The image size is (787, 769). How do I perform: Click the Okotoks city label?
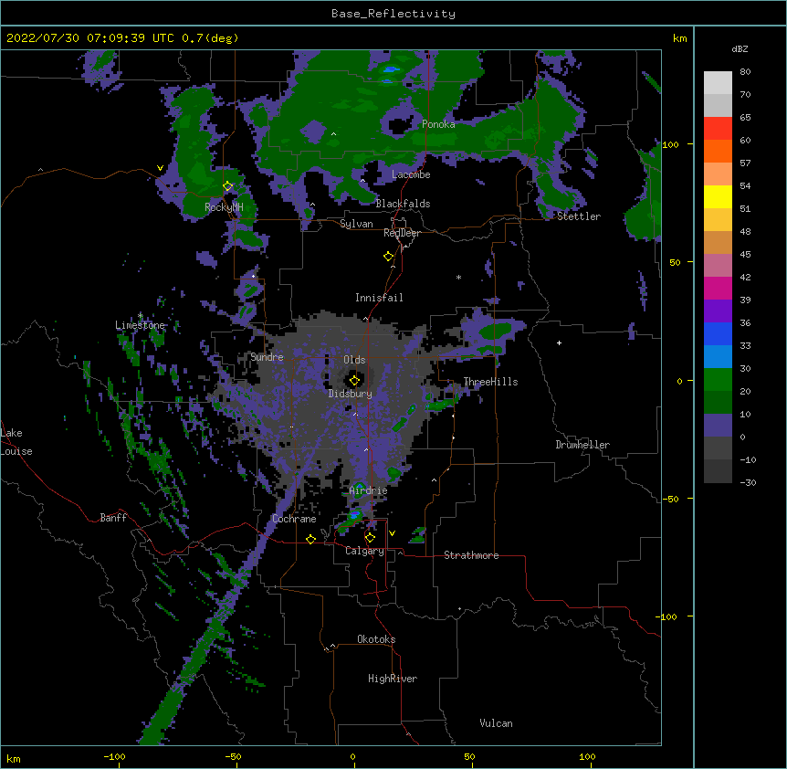(376, 639)
